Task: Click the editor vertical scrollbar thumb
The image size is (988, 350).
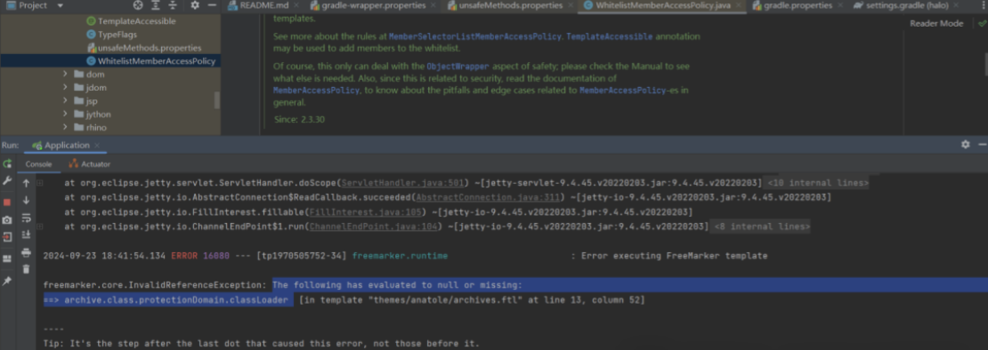Action: pos(985,64)
